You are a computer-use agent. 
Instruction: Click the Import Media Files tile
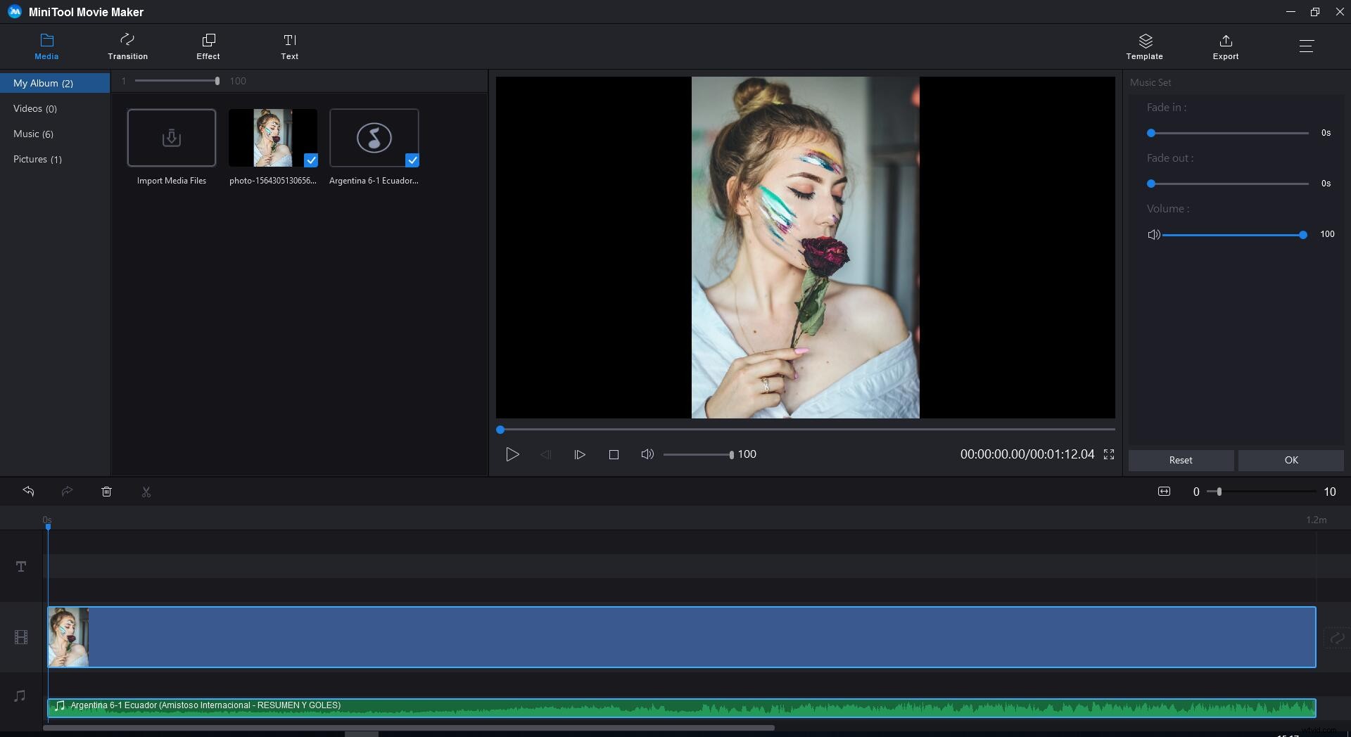click(x=171, y=138)
